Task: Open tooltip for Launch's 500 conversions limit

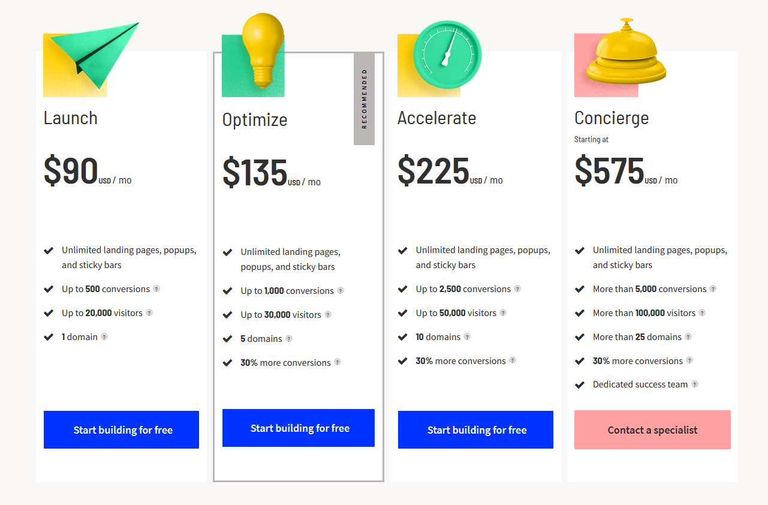Action: coord(157,288)
